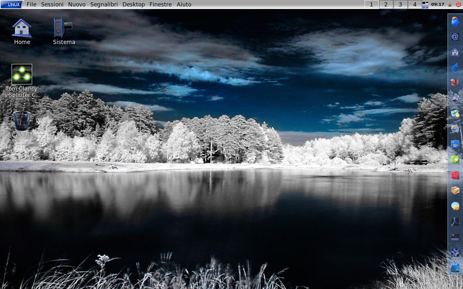Launch the globe web browser from dock
The image size is (463, 289).
[455, 21]
